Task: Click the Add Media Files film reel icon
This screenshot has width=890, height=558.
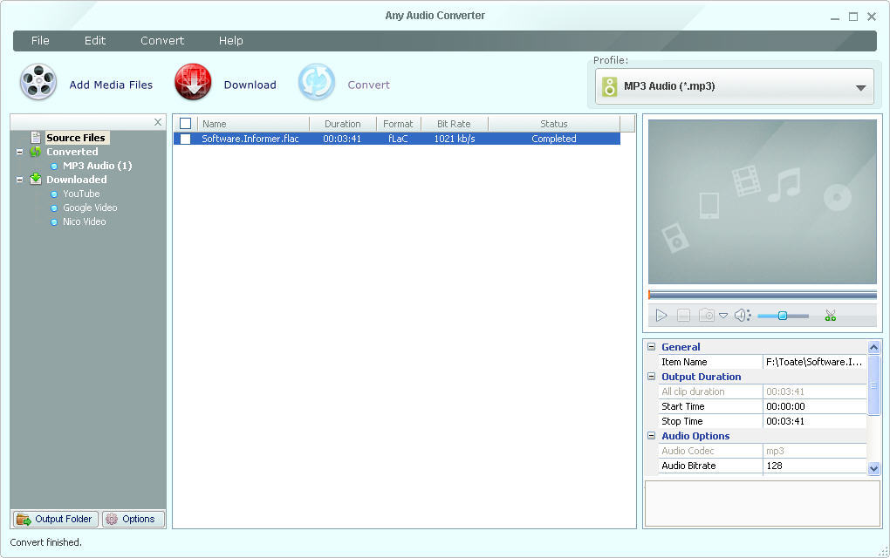Action: pos(38,82)
